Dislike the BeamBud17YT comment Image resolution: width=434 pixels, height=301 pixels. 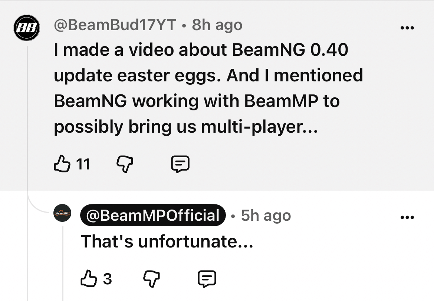pos(125,164)
